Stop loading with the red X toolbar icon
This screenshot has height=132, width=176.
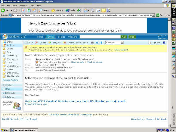(23, 11)
